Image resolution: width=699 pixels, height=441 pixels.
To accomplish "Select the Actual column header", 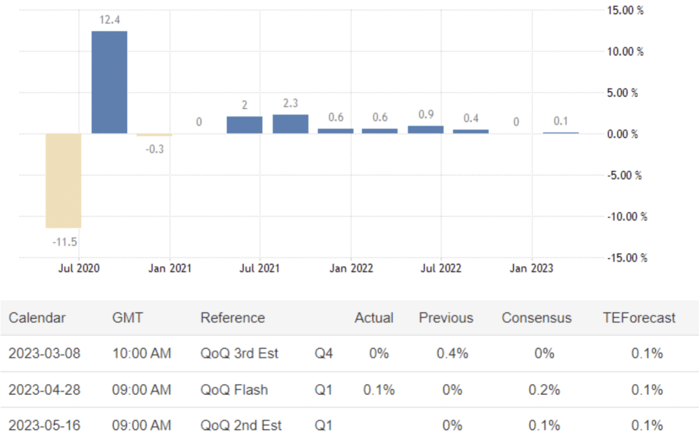I will (x=374, y=318).
